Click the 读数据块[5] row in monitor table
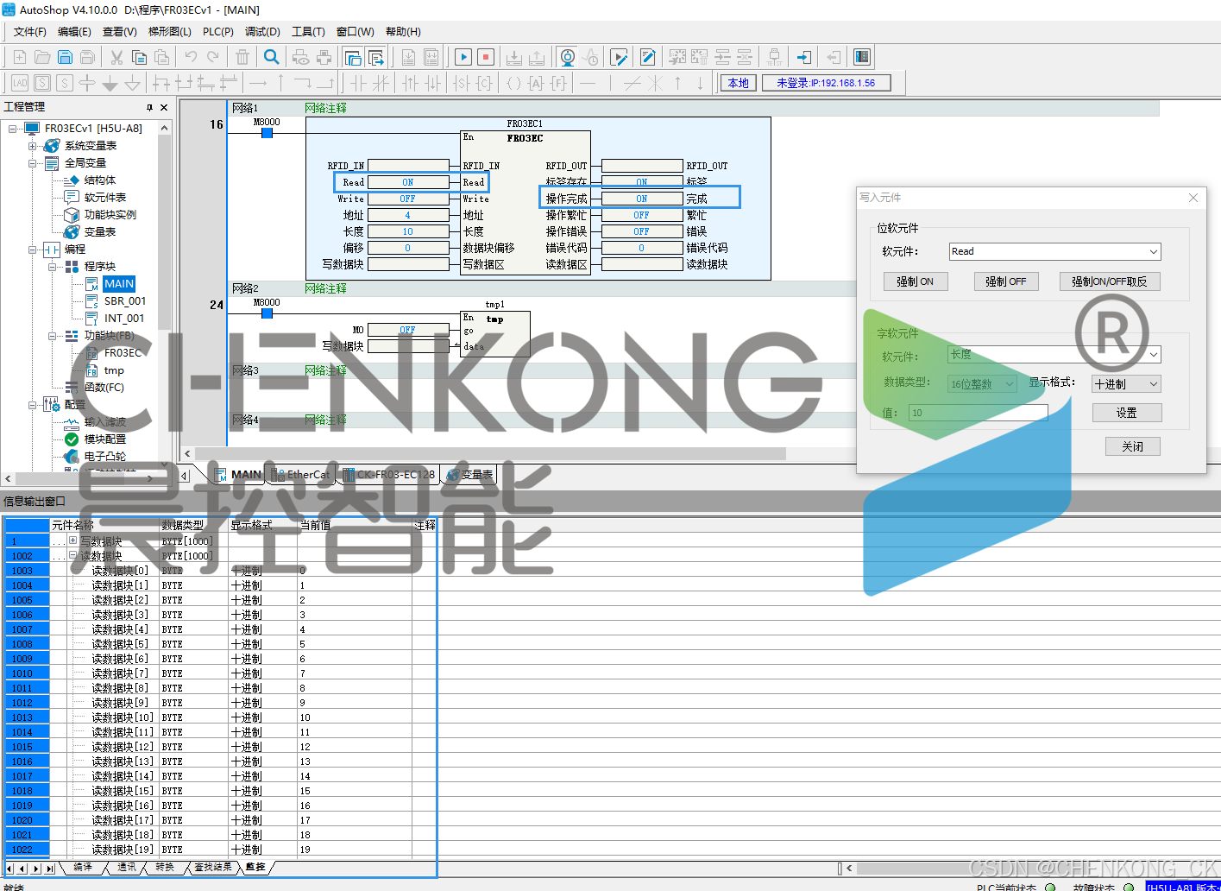The height and width of the screenshot is (891, 1221). click(220, 644)
